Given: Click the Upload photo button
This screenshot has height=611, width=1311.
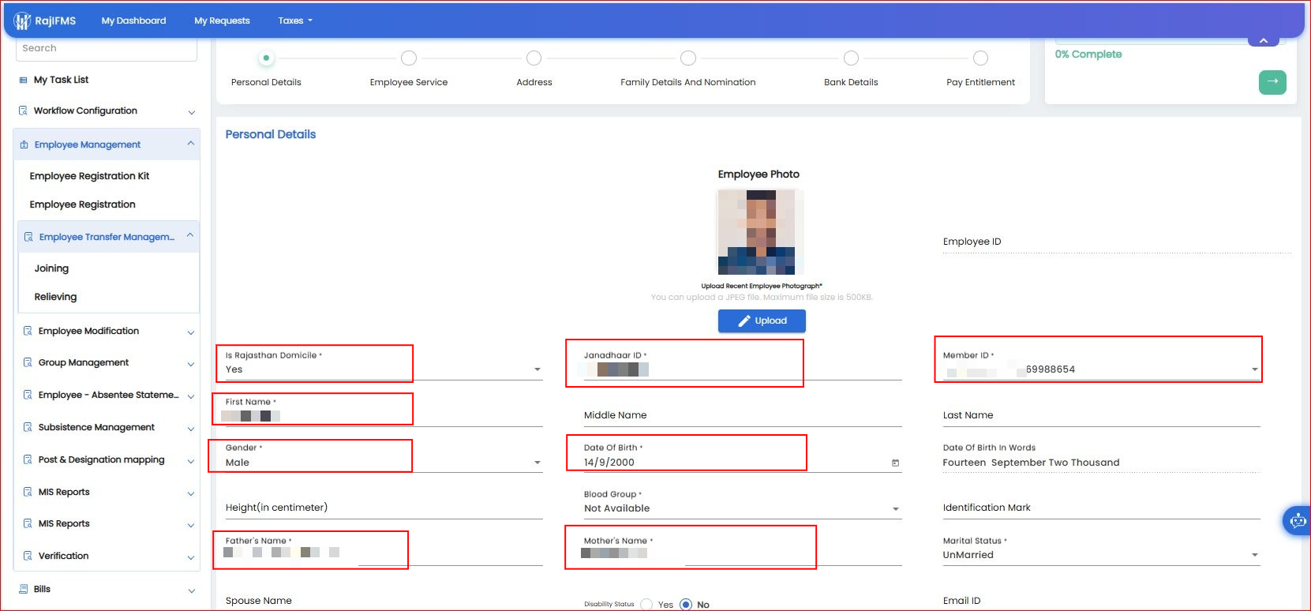Looking at the screenshot, I should [x=762, y=320].
